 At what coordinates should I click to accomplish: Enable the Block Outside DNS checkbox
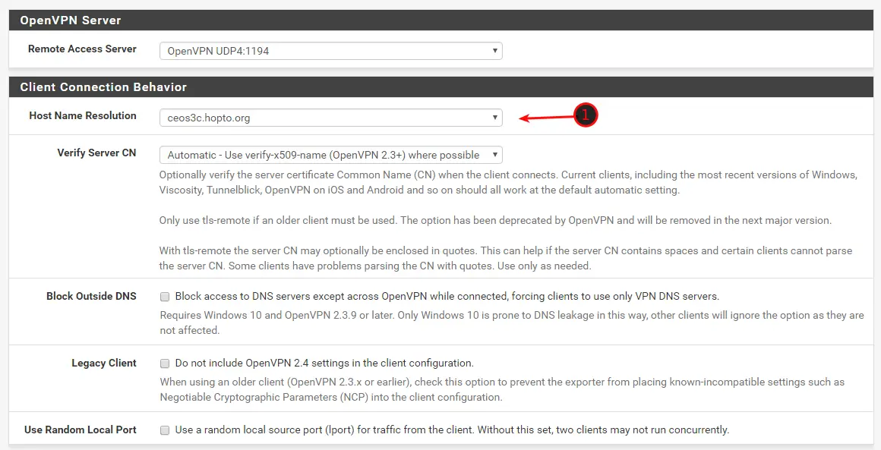coord(165,296)
